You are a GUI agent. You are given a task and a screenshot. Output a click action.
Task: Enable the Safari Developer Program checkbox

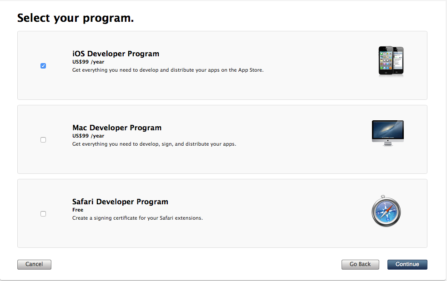pyautogui.click(x=43, y=214)
